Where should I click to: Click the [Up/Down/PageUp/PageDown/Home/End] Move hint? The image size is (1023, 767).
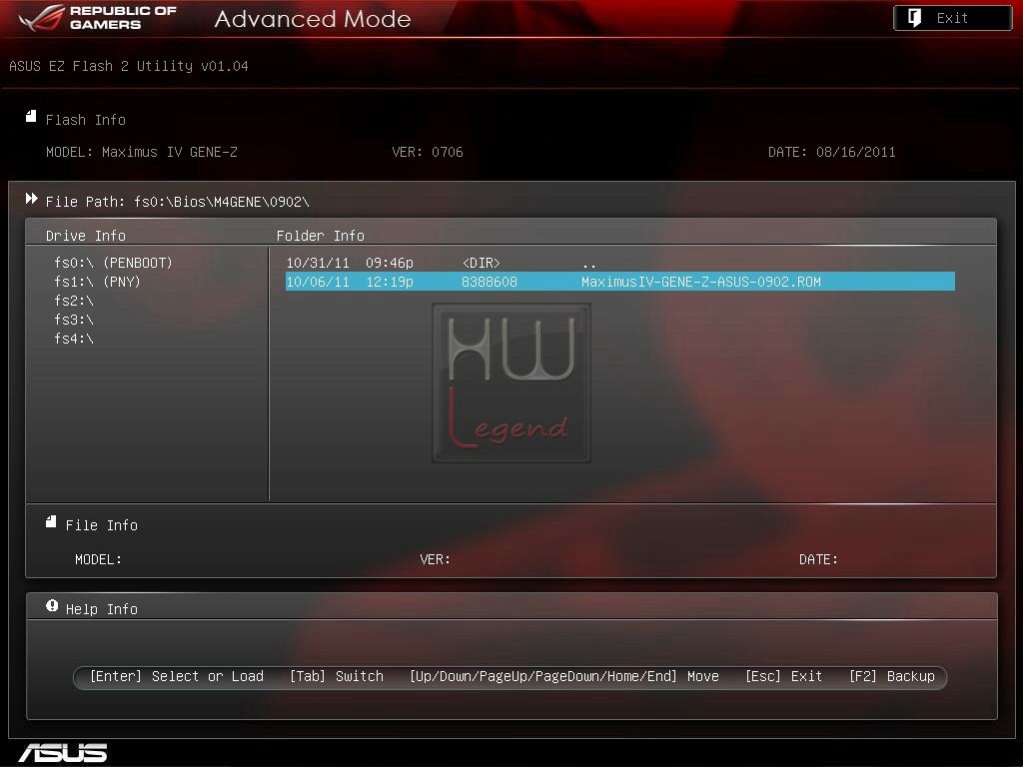pyautogui.click(x=564, y=676)
